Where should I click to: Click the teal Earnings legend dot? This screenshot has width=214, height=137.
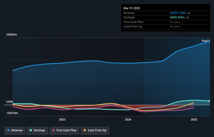pos(31,130)
